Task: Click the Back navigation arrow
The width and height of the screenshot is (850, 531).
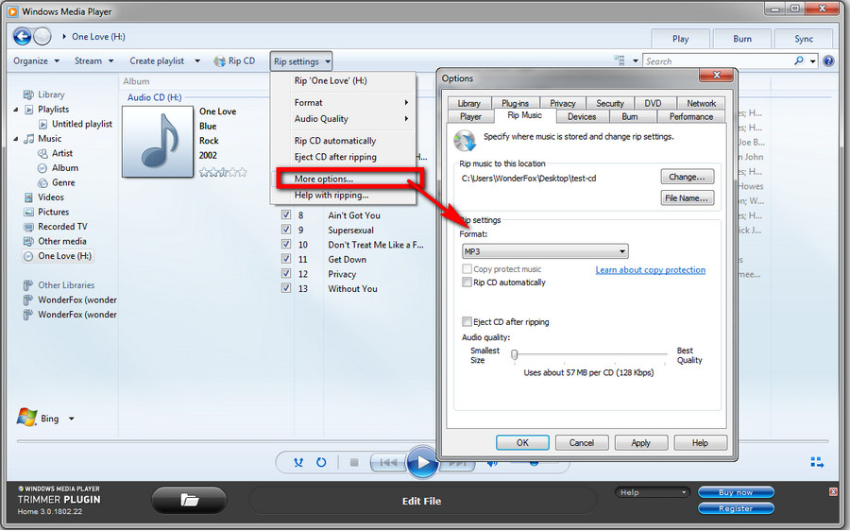Action: point(22,36)
